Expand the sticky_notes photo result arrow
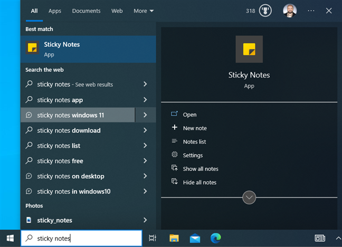Viewport: 342px width, 247px height. (145, 220)
